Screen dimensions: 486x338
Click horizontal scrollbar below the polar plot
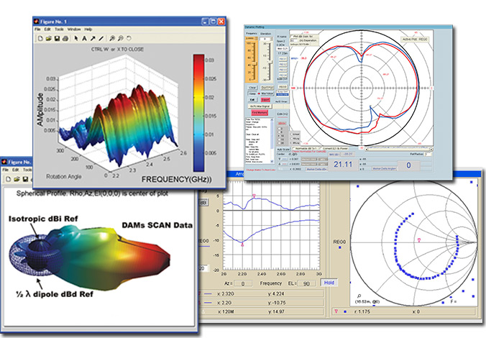click(x=399, y=150)
